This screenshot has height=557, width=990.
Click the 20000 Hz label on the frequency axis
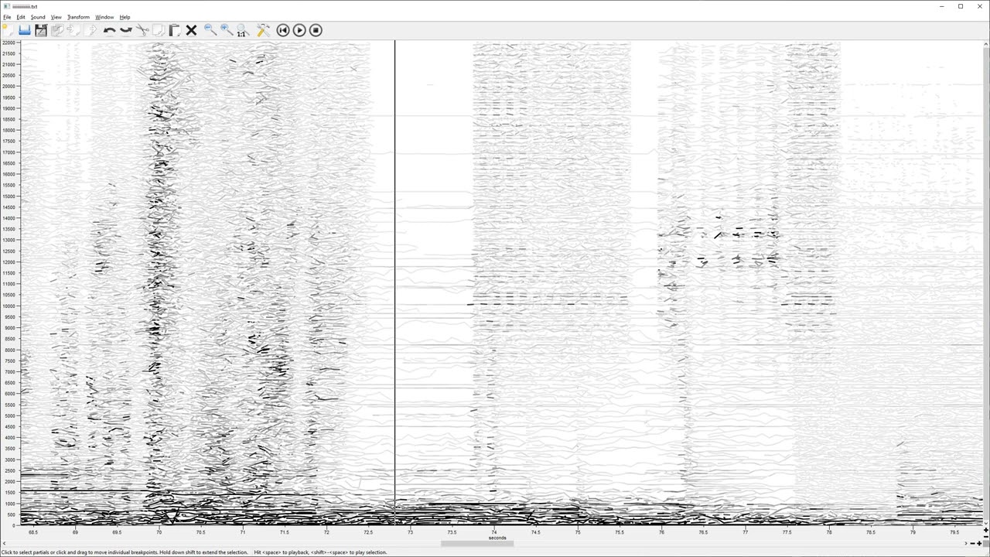point(9,86)
